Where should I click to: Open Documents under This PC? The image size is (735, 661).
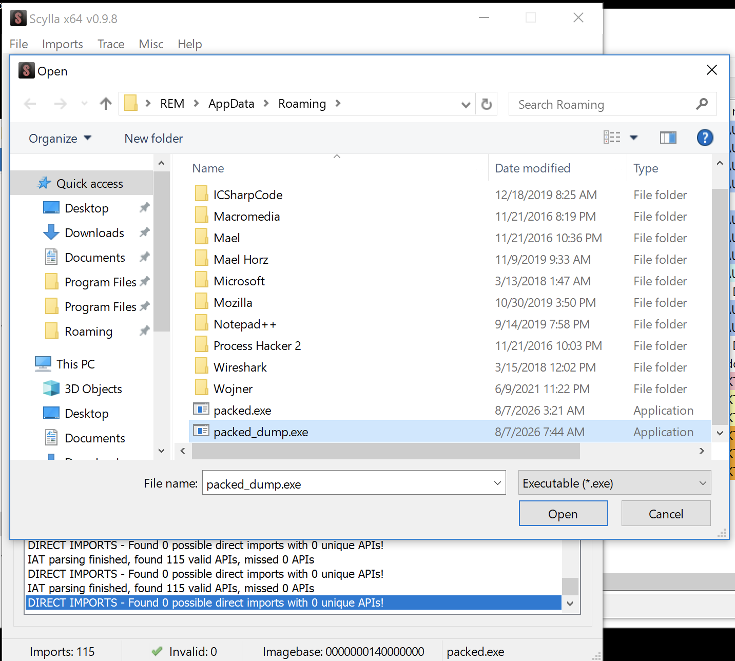pyautogui.click(x=95, y=438)
